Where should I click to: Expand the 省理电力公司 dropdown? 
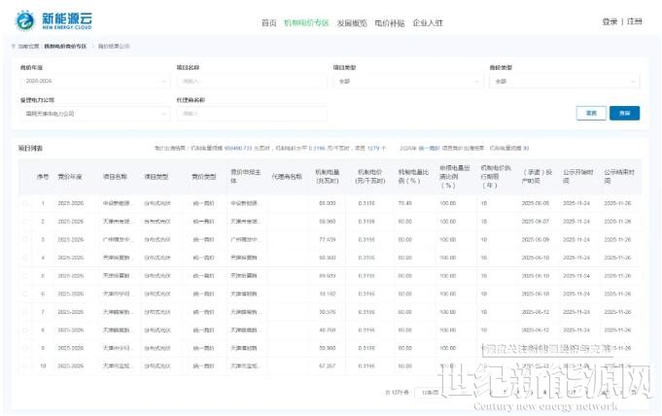[x=89, y=113]
